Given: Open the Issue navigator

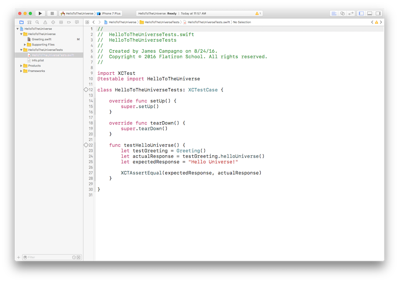Looking at the screenshot, I should tap(45, 23).
